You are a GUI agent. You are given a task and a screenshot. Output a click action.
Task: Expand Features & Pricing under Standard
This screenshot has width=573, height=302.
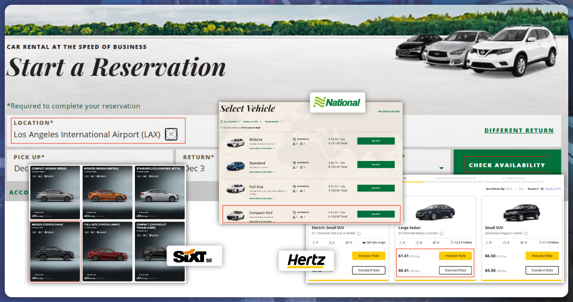[261, 171]
